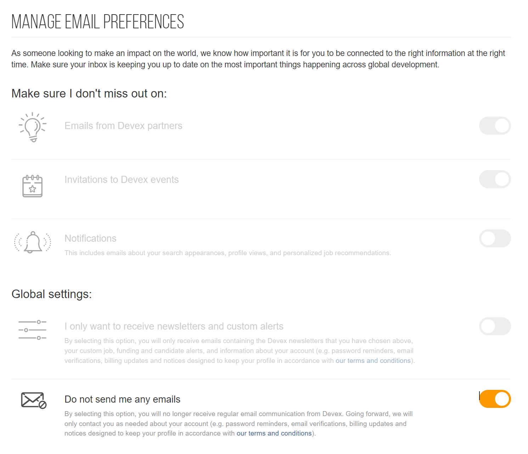
Task: Click the Global settings heading
Action: [52, 294]
